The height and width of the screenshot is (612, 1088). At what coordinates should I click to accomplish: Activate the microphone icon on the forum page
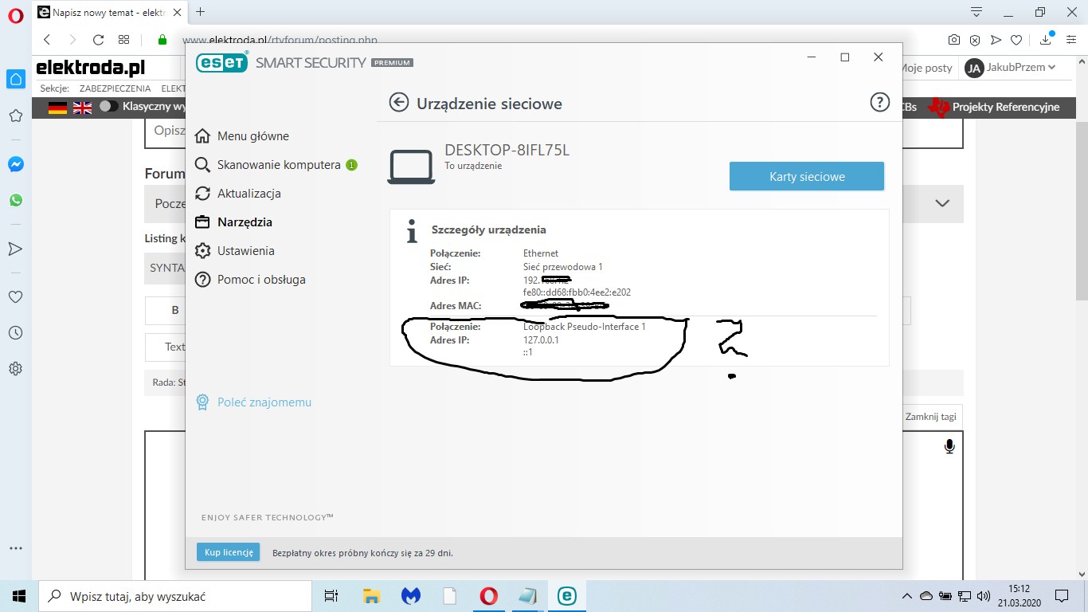(x=949, y=446)
